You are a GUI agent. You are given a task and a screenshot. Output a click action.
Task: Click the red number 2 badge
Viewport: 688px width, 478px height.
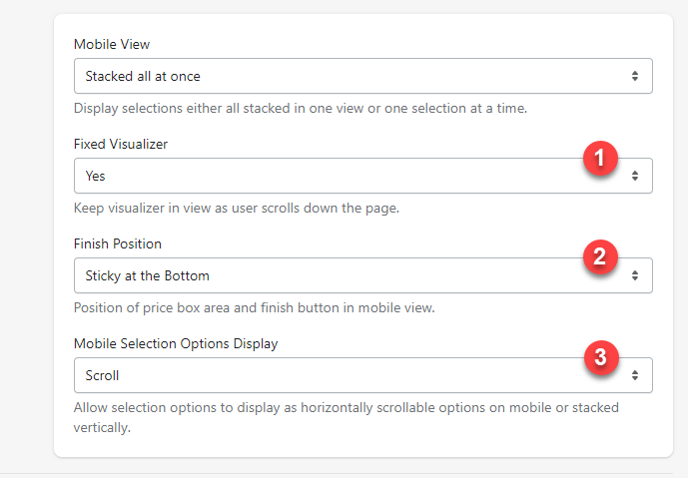(x=600, y=257)
